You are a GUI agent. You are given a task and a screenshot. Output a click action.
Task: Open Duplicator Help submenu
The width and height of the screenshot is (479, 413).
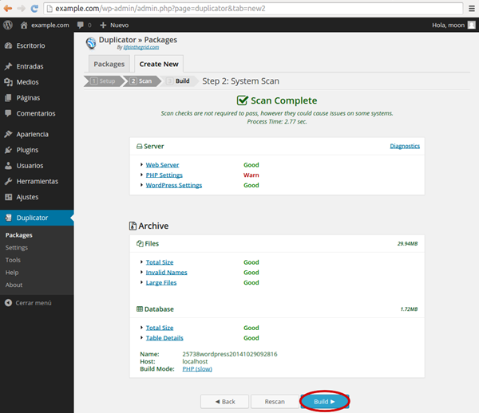[12, 273]
